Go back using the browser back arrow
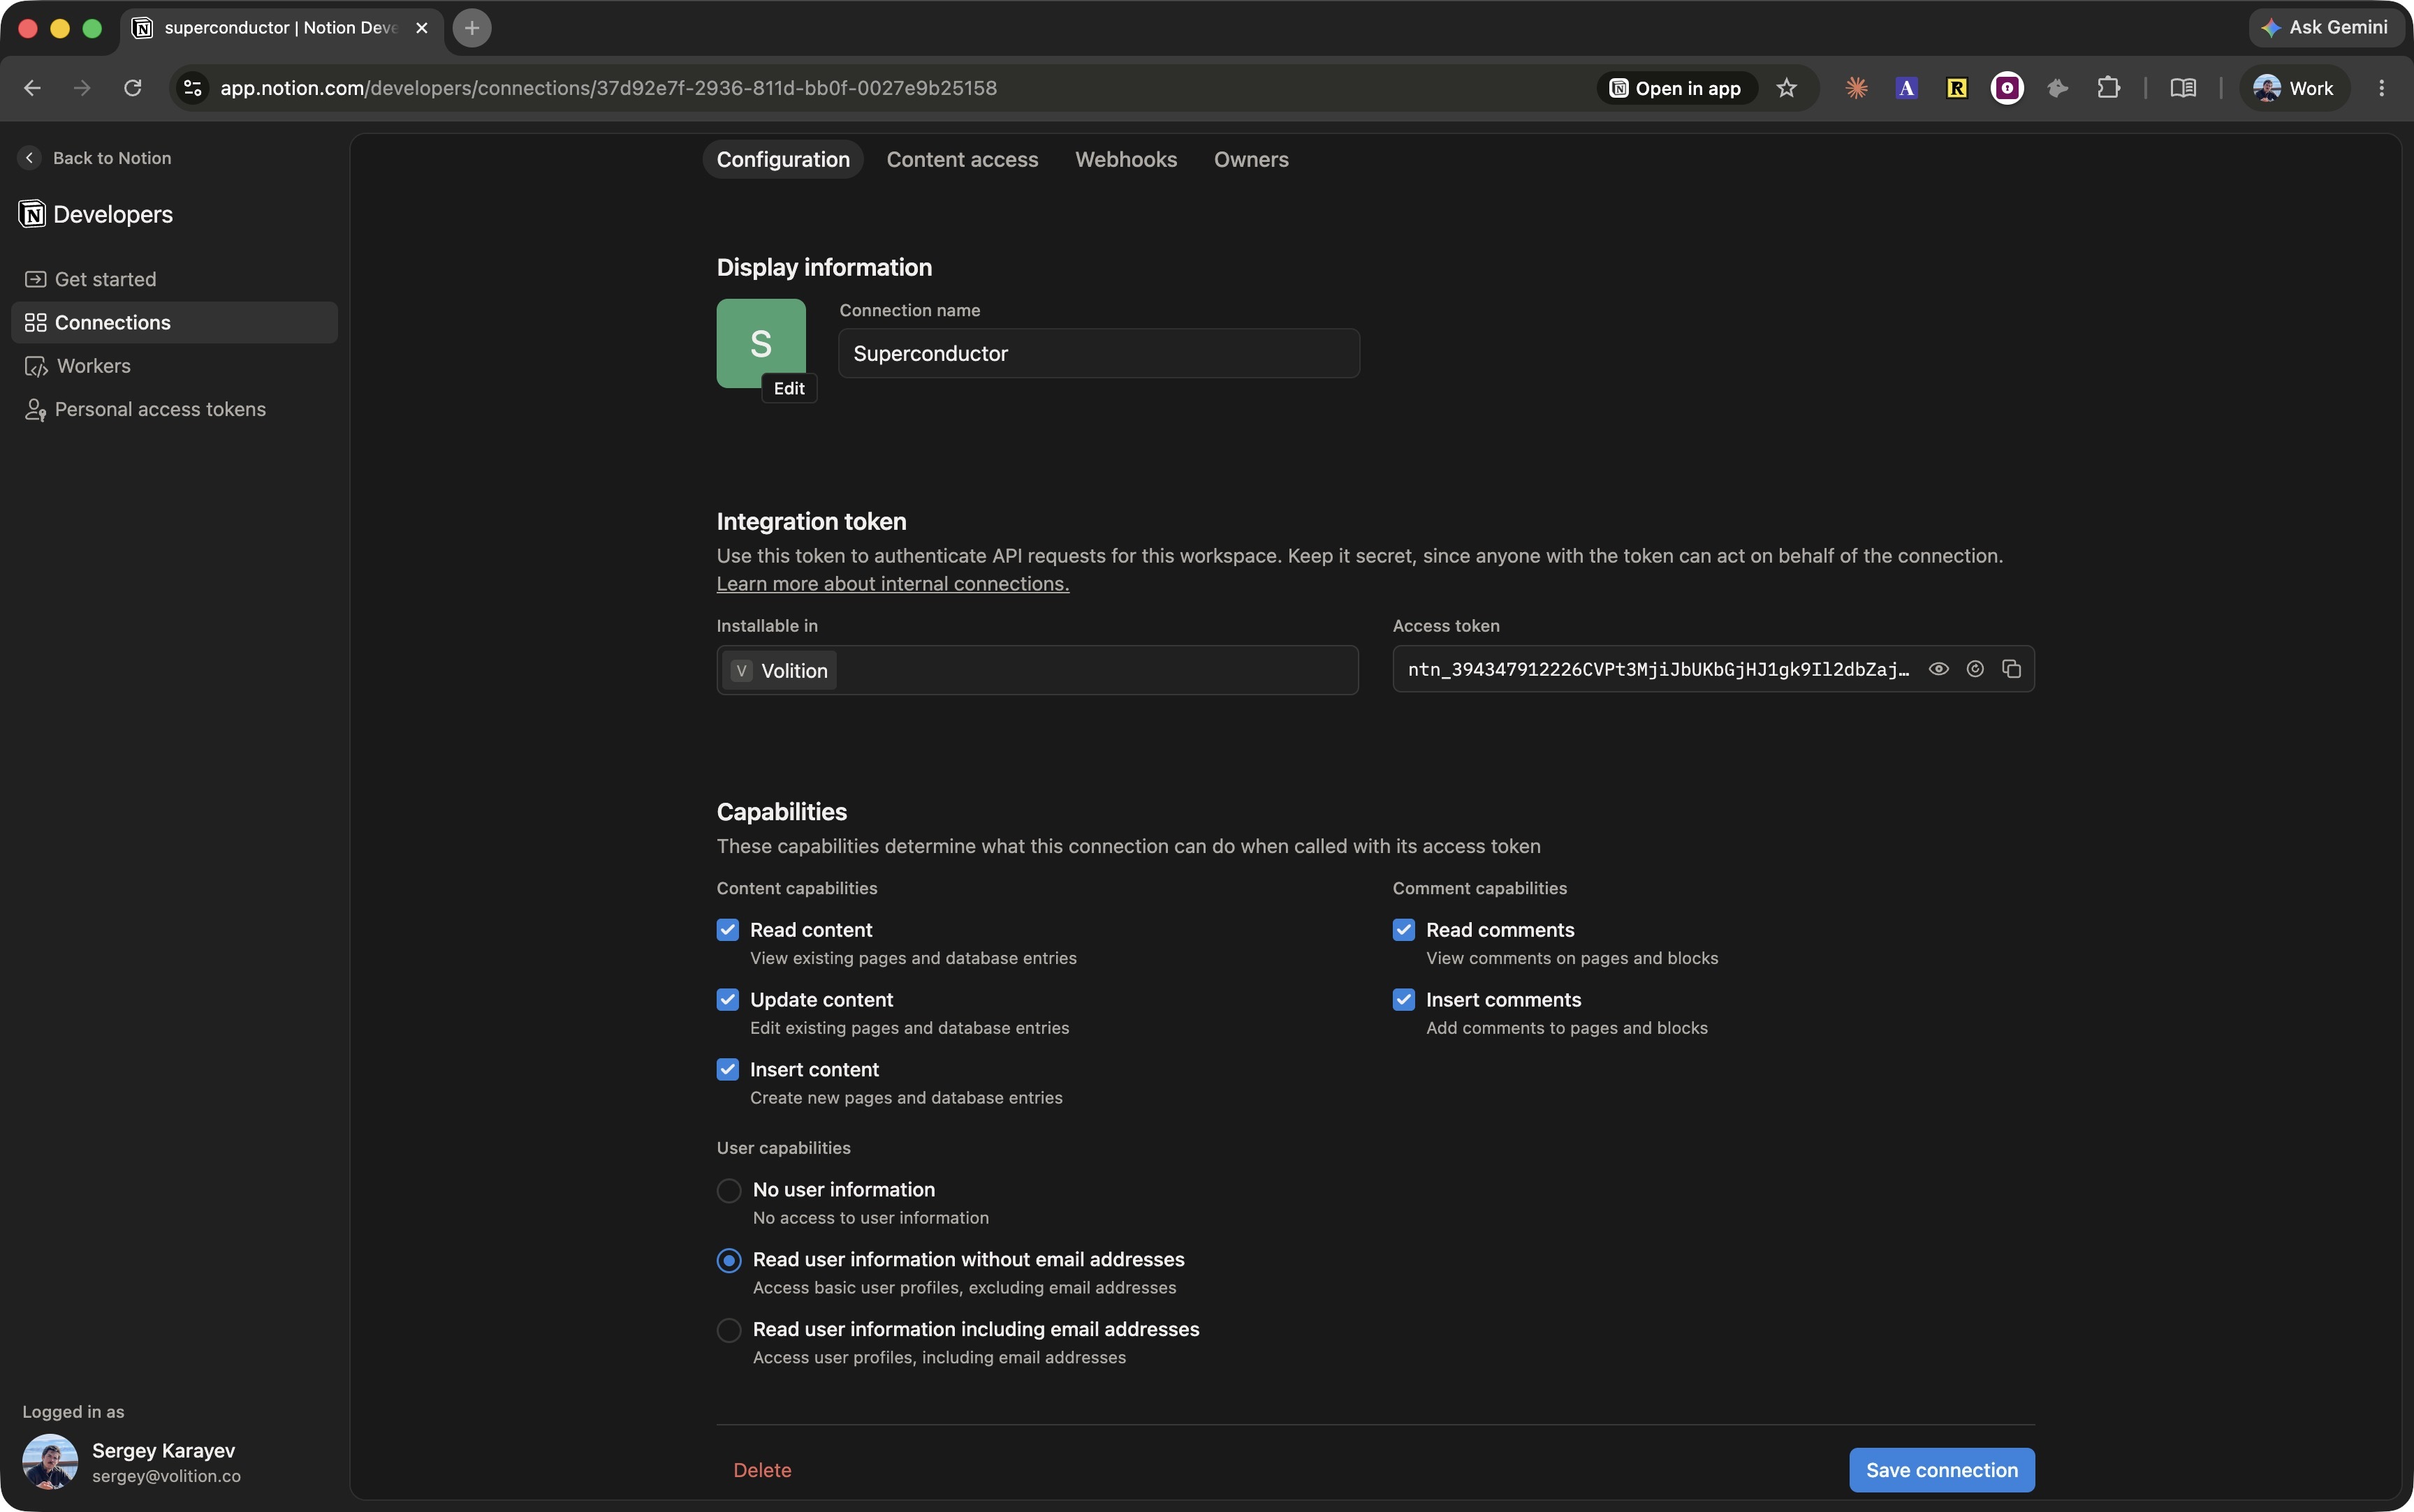Image resolution: width=2414 pixels, height=1512 pixels. click(x=32, y=88)
